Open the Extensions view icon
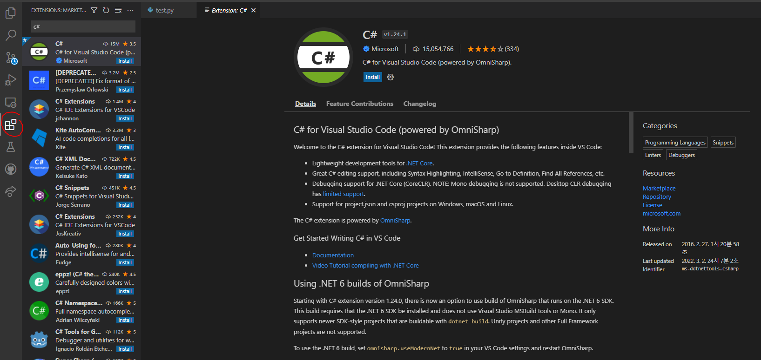761x360 pixels. [x=11, y=124]
